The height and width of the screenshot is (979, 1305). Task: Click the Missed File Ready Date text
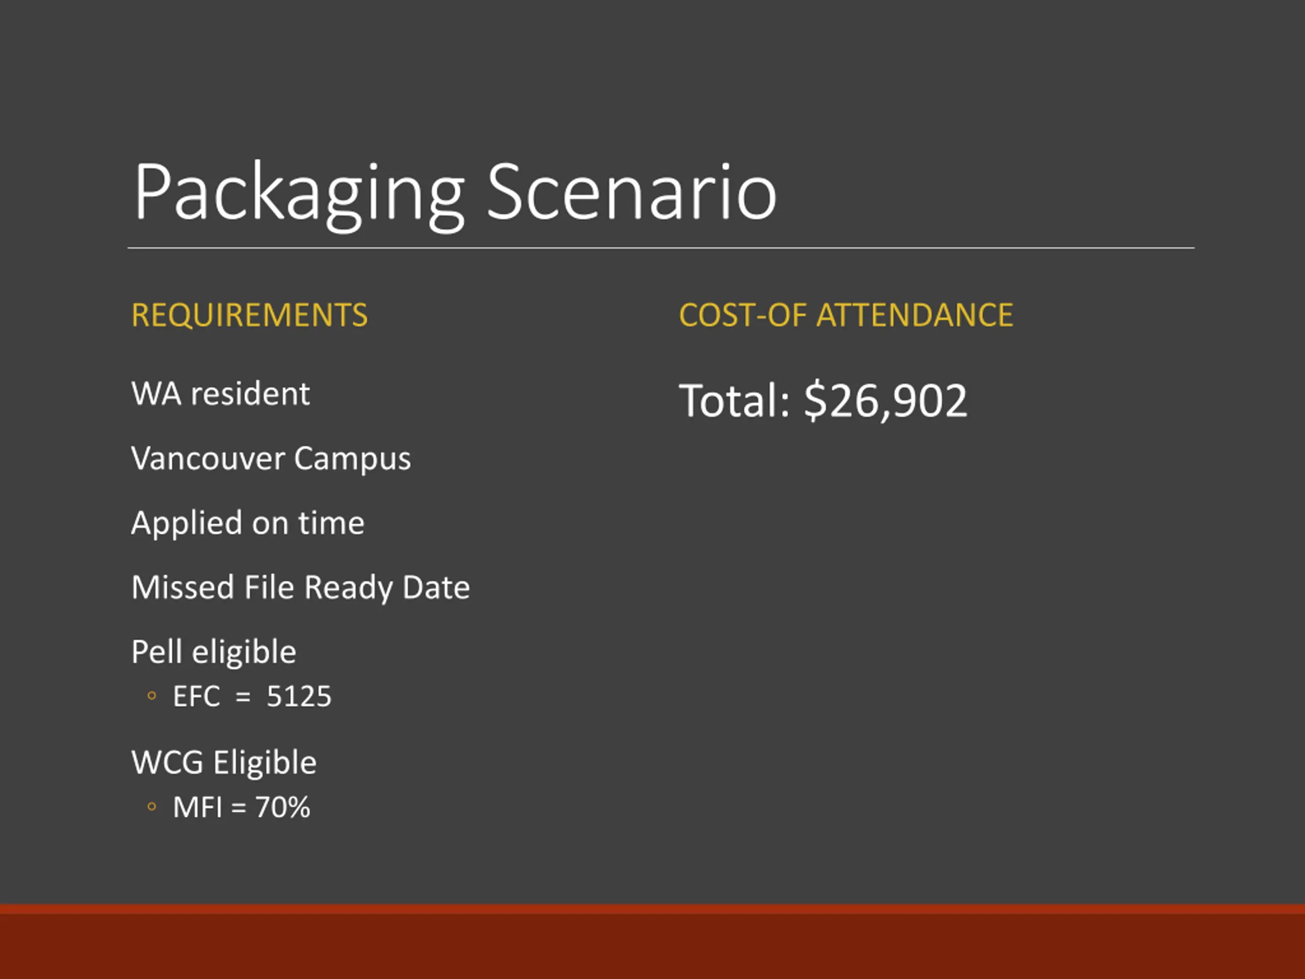[300, 588]
